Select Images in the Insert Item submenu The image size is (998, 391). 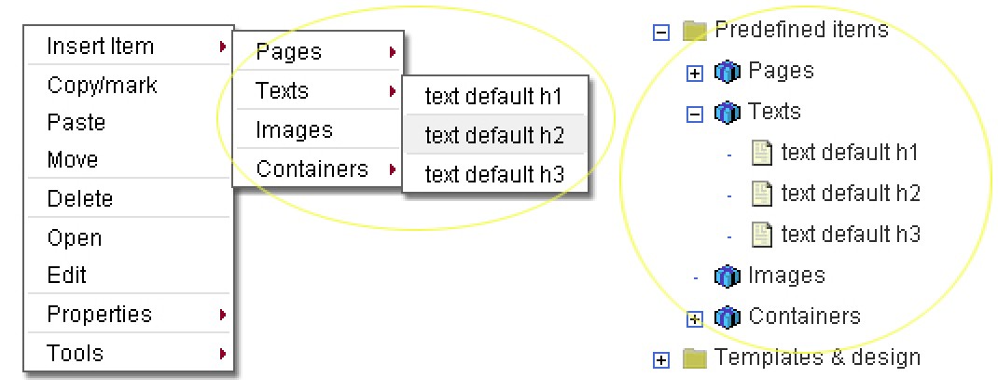pyautogui.click(x=294, y=130)
